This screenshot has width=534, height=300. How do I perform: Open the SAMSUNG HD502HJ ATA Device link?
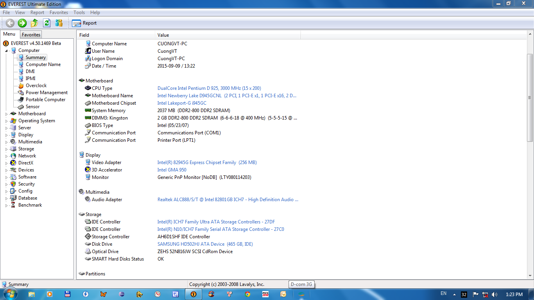(x=205, y=244)
